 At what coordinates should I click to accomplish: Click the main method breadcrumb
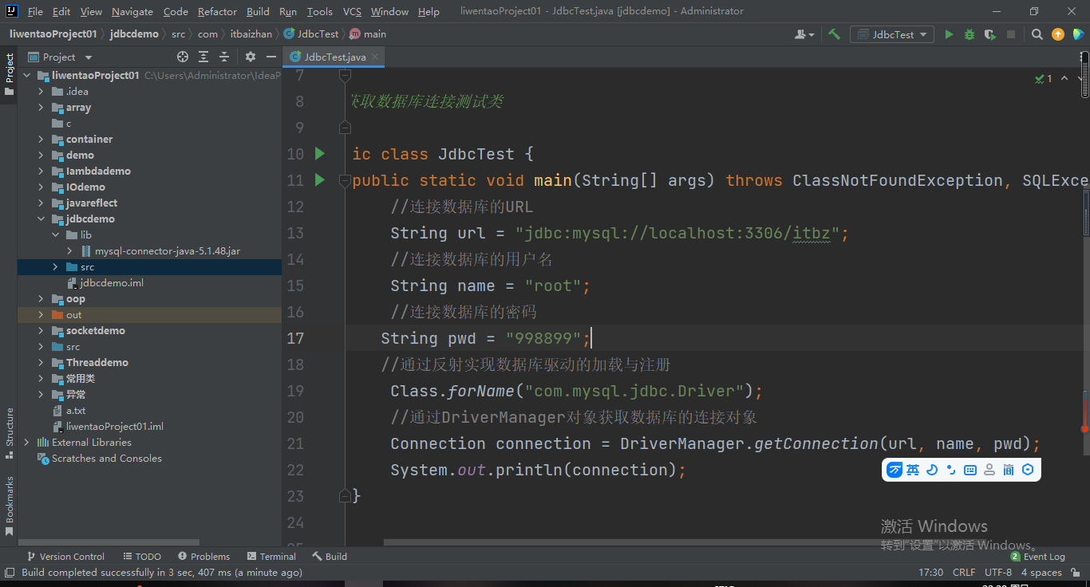click(368, 34)
